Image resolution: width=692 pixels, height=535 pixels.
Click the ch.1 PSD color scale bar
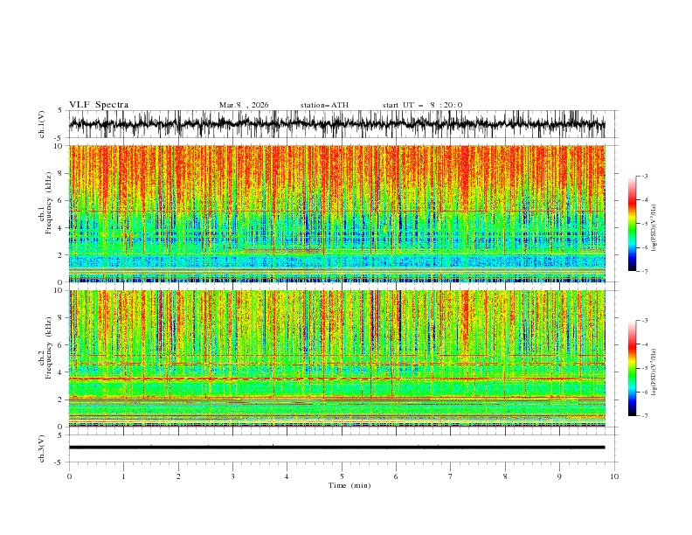632,224
